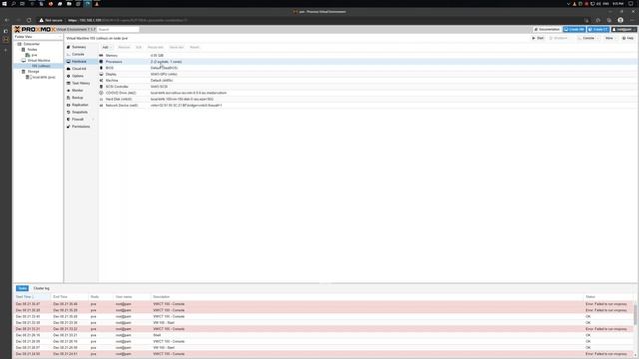This screenshot has height=359, width=639.
Task: Open the Folder View dropdown
Action: (38, 37)
